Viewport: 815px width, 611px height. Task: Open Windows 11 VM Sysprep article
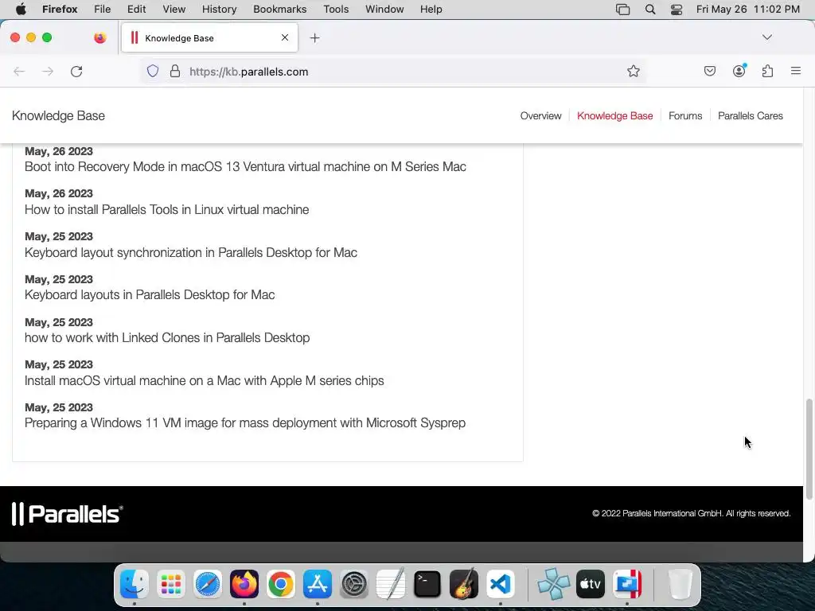[x=245, y=423]
